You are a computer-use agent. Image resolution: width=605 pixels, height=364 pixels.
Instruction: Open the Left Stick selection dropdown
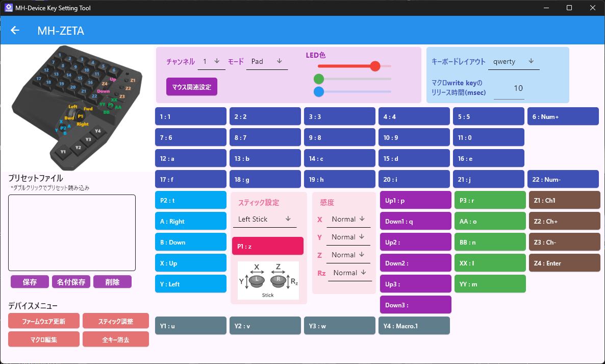point(265,219)
